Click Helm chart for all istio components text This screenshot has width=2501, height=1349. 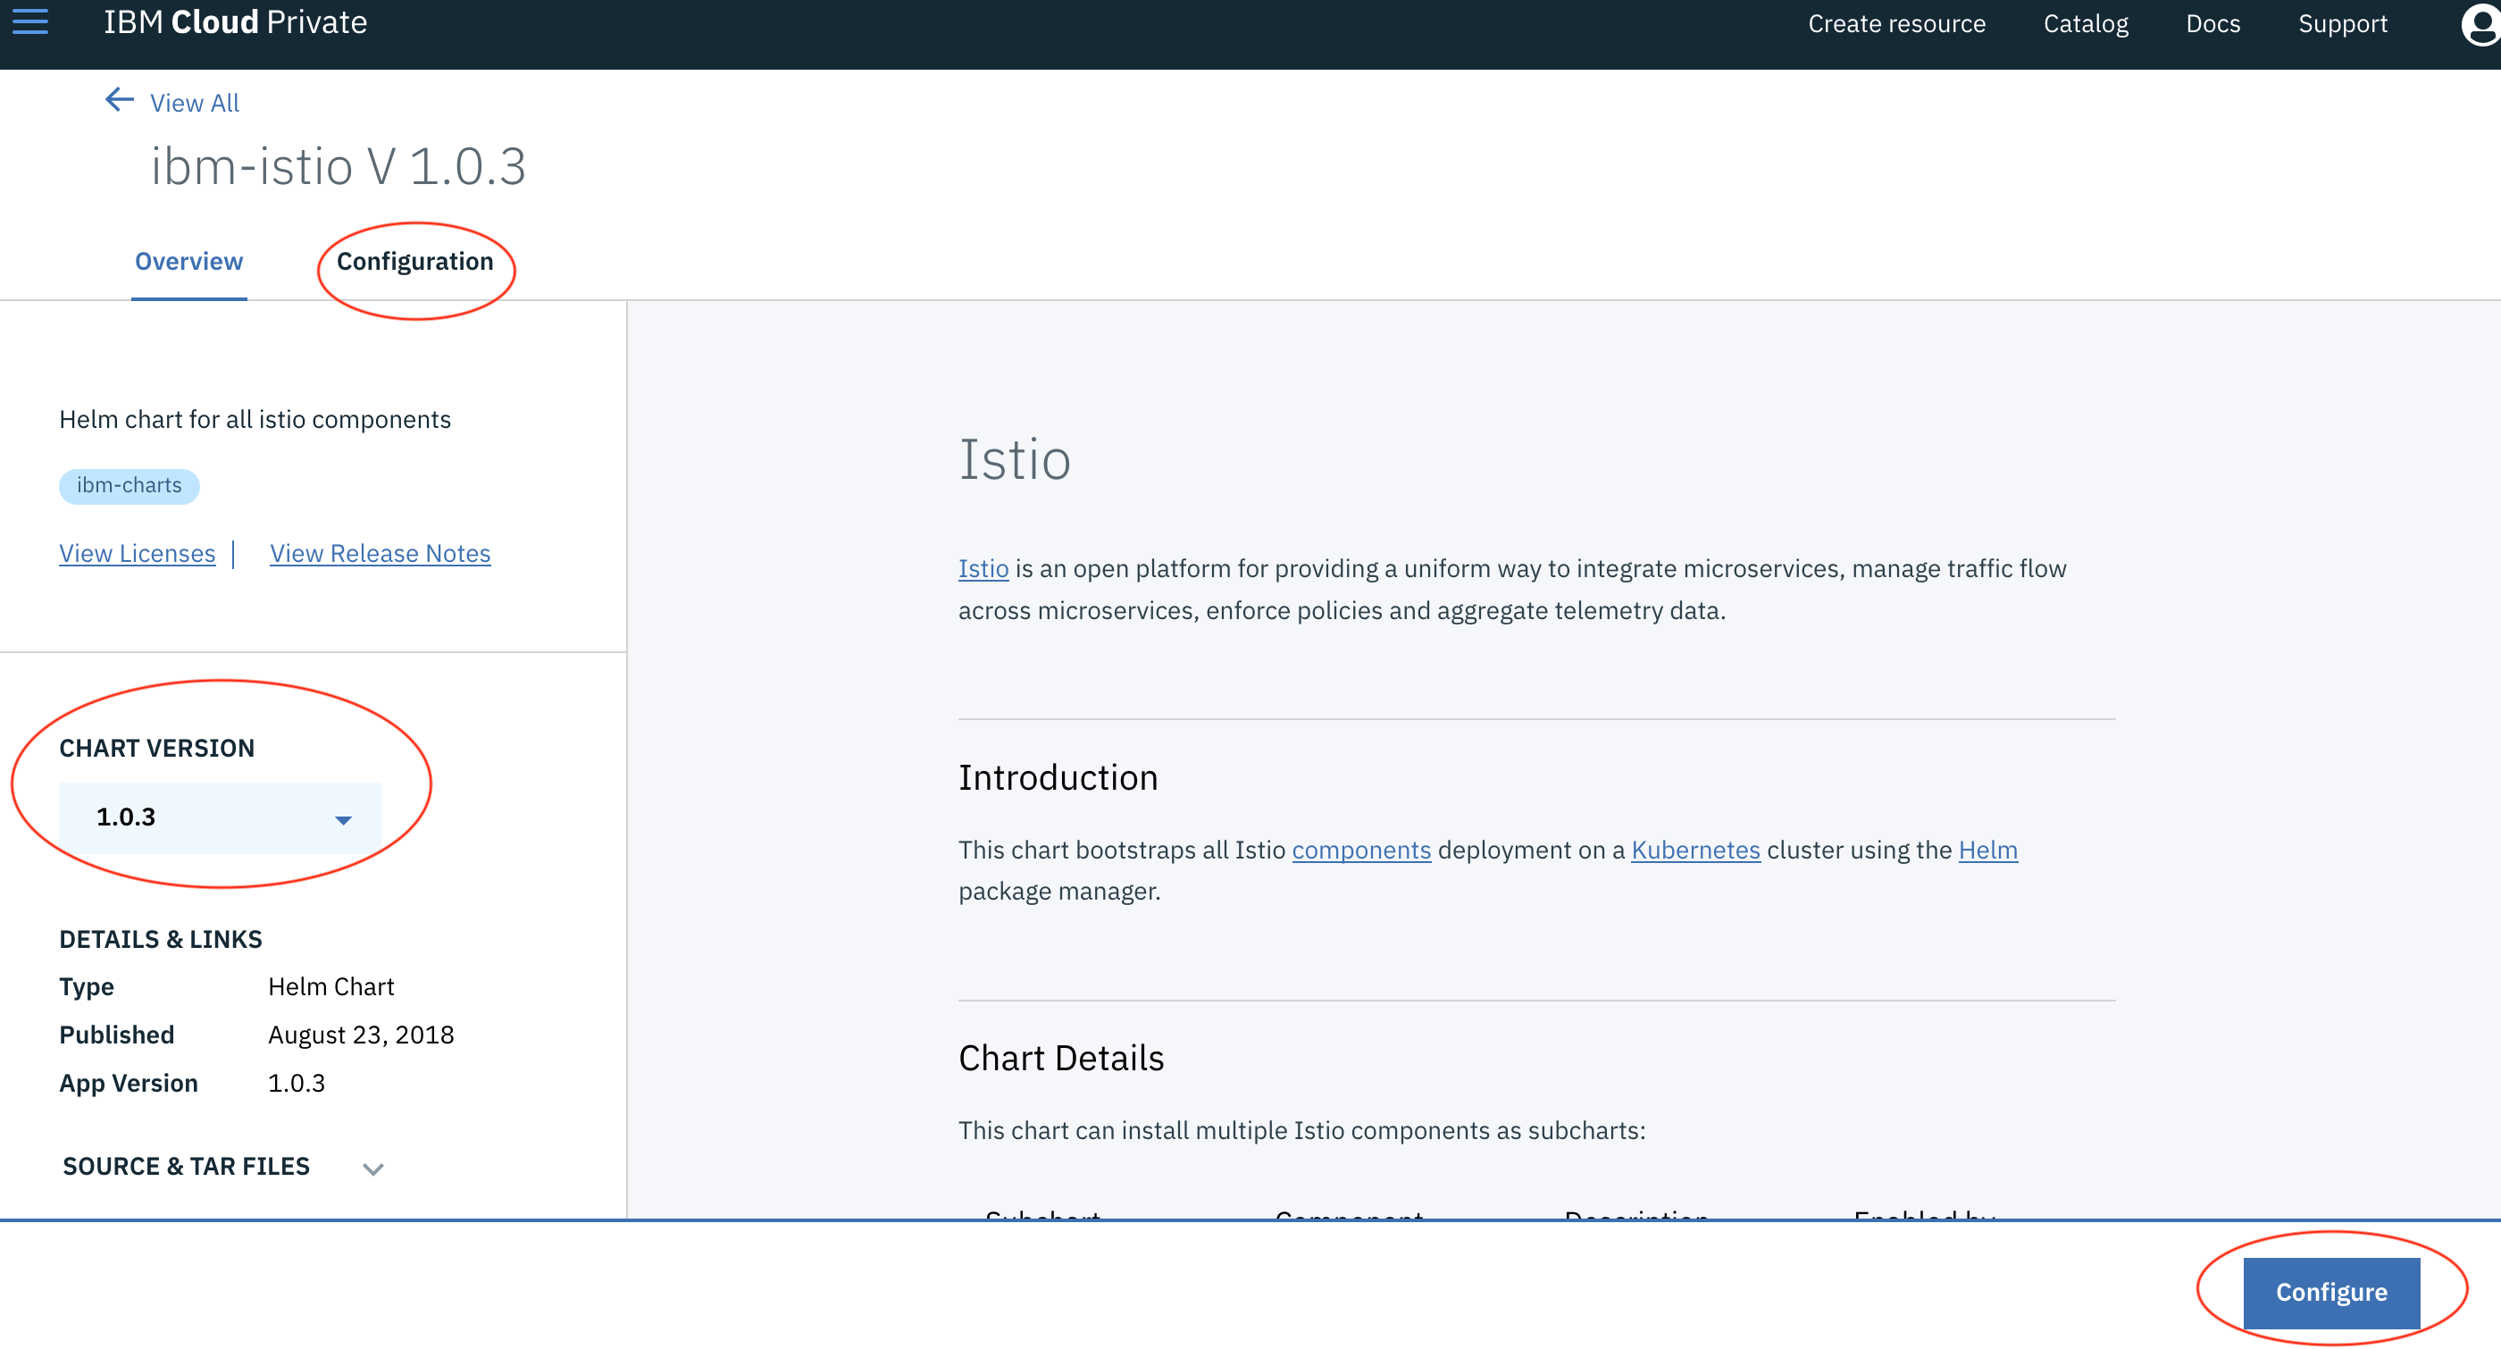pos(255,420)
